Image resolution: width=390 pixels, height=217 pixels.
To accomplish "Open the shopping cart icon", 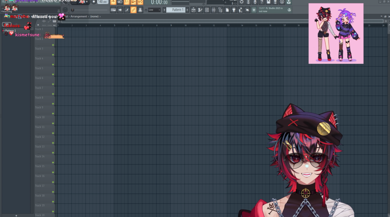I will click(254, 10).
